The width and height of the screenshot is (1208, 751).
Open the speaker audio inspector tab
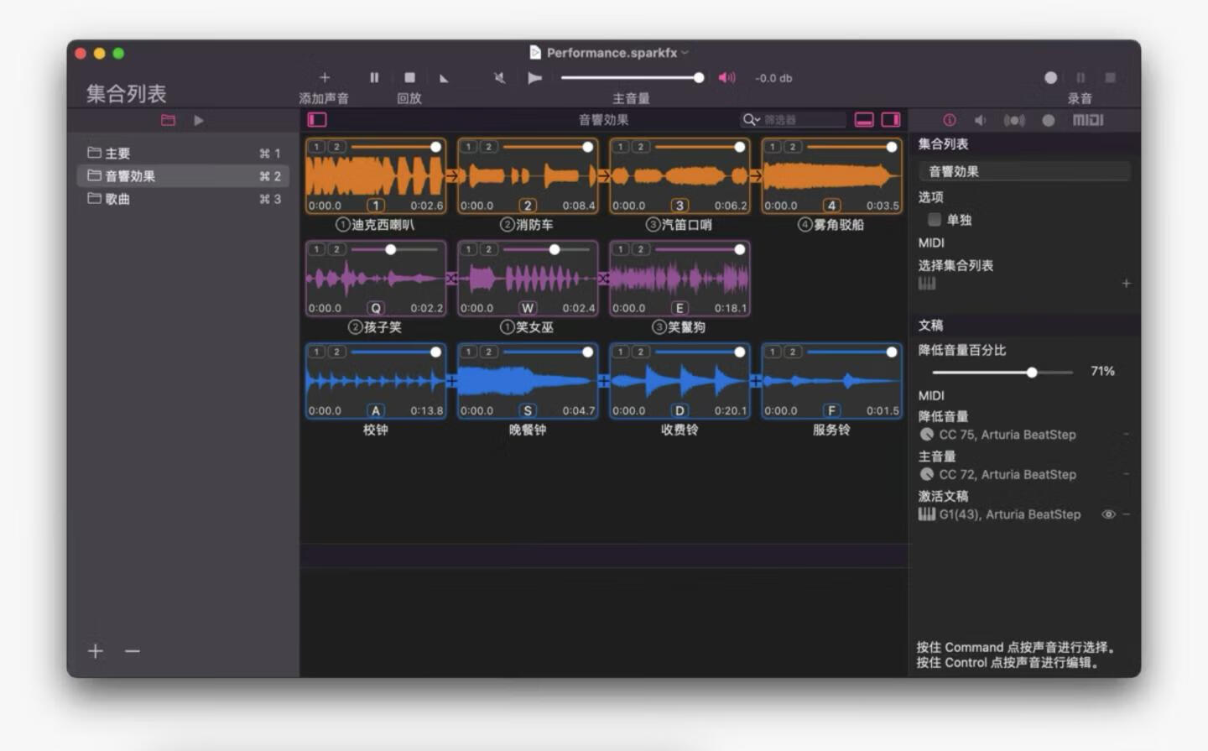point(980,120)
